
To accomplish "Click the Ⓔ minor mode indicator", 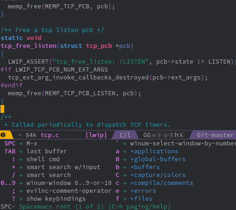I will tap(172, 135).
